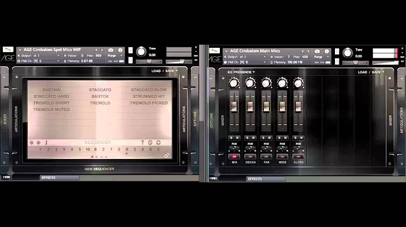Select STACCATO HARD articulation
The image size is (406, 227).
click(51, 96)
